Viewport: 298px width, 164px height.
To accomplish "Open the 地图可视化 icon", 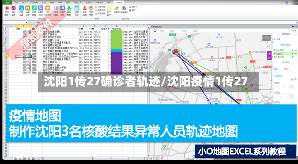I will point(41,8).
